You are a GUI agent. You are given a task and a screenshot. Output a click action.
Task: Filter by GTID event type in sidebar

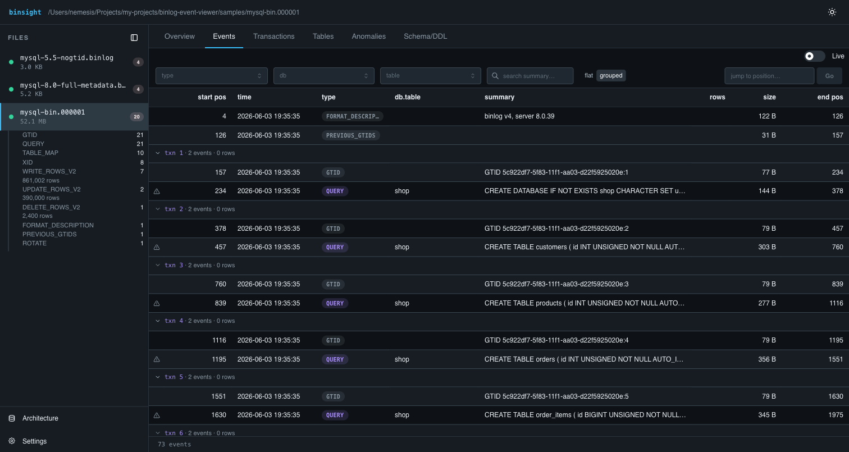pyautogui.click(x=83, y=135)
